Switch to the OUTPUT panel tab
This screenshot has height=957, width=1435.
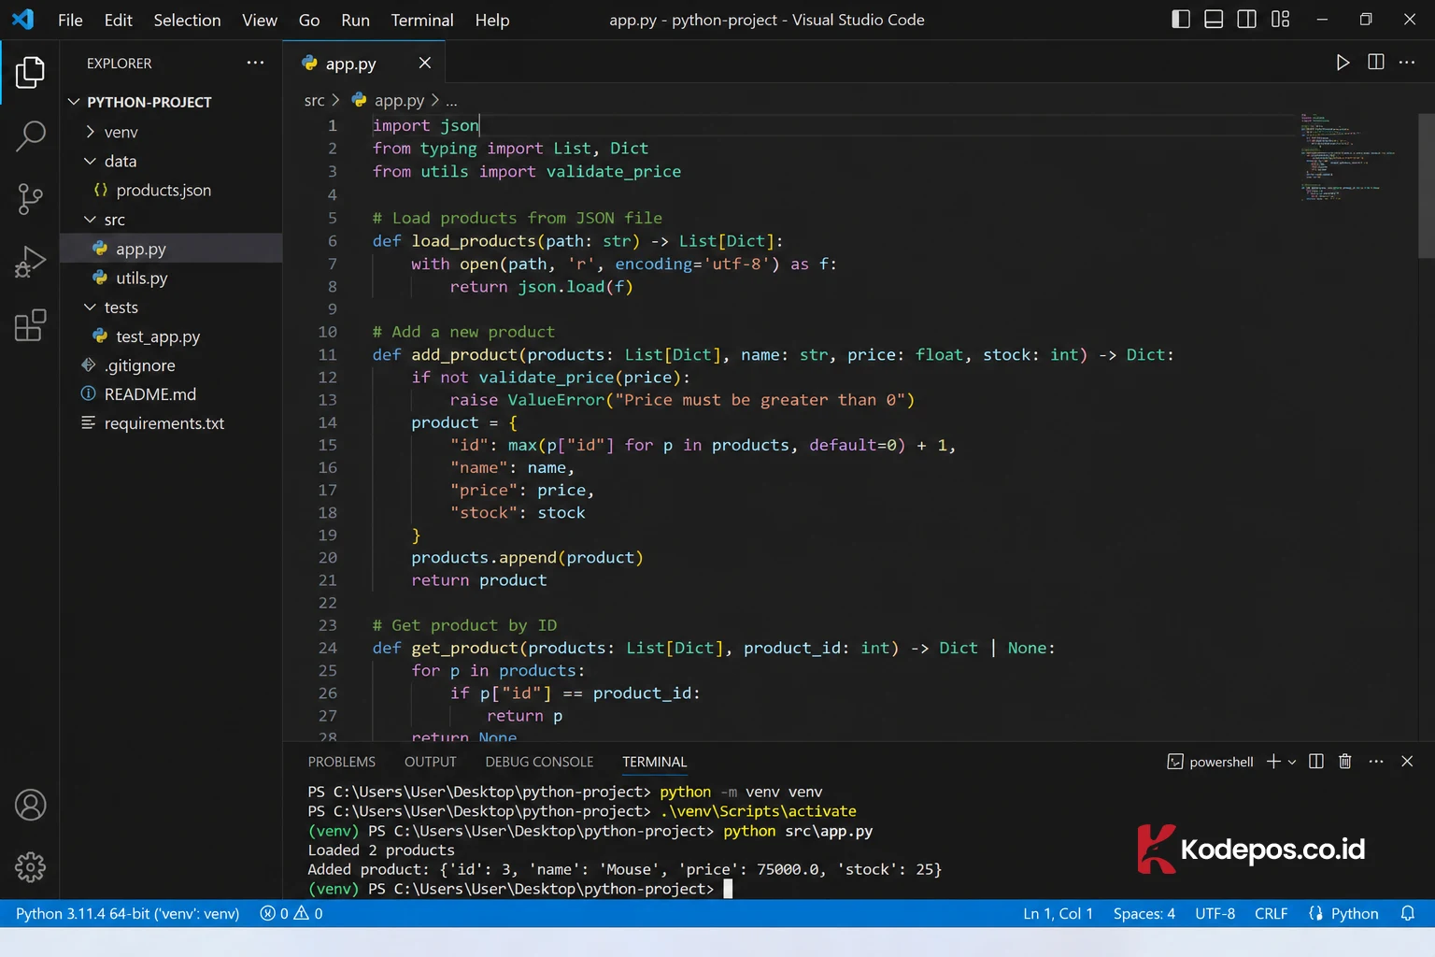tap(431, 762)
